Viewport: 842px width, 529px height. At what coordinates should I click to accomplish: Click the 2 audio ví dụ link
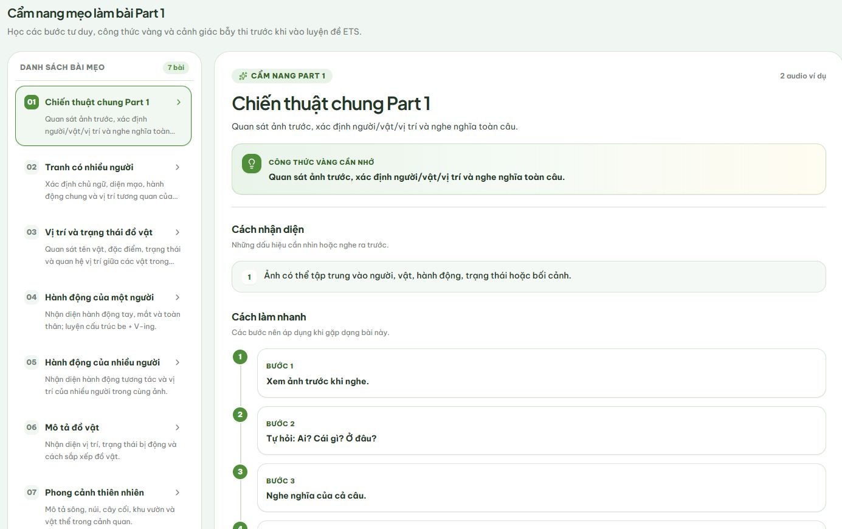coord(802,76)
